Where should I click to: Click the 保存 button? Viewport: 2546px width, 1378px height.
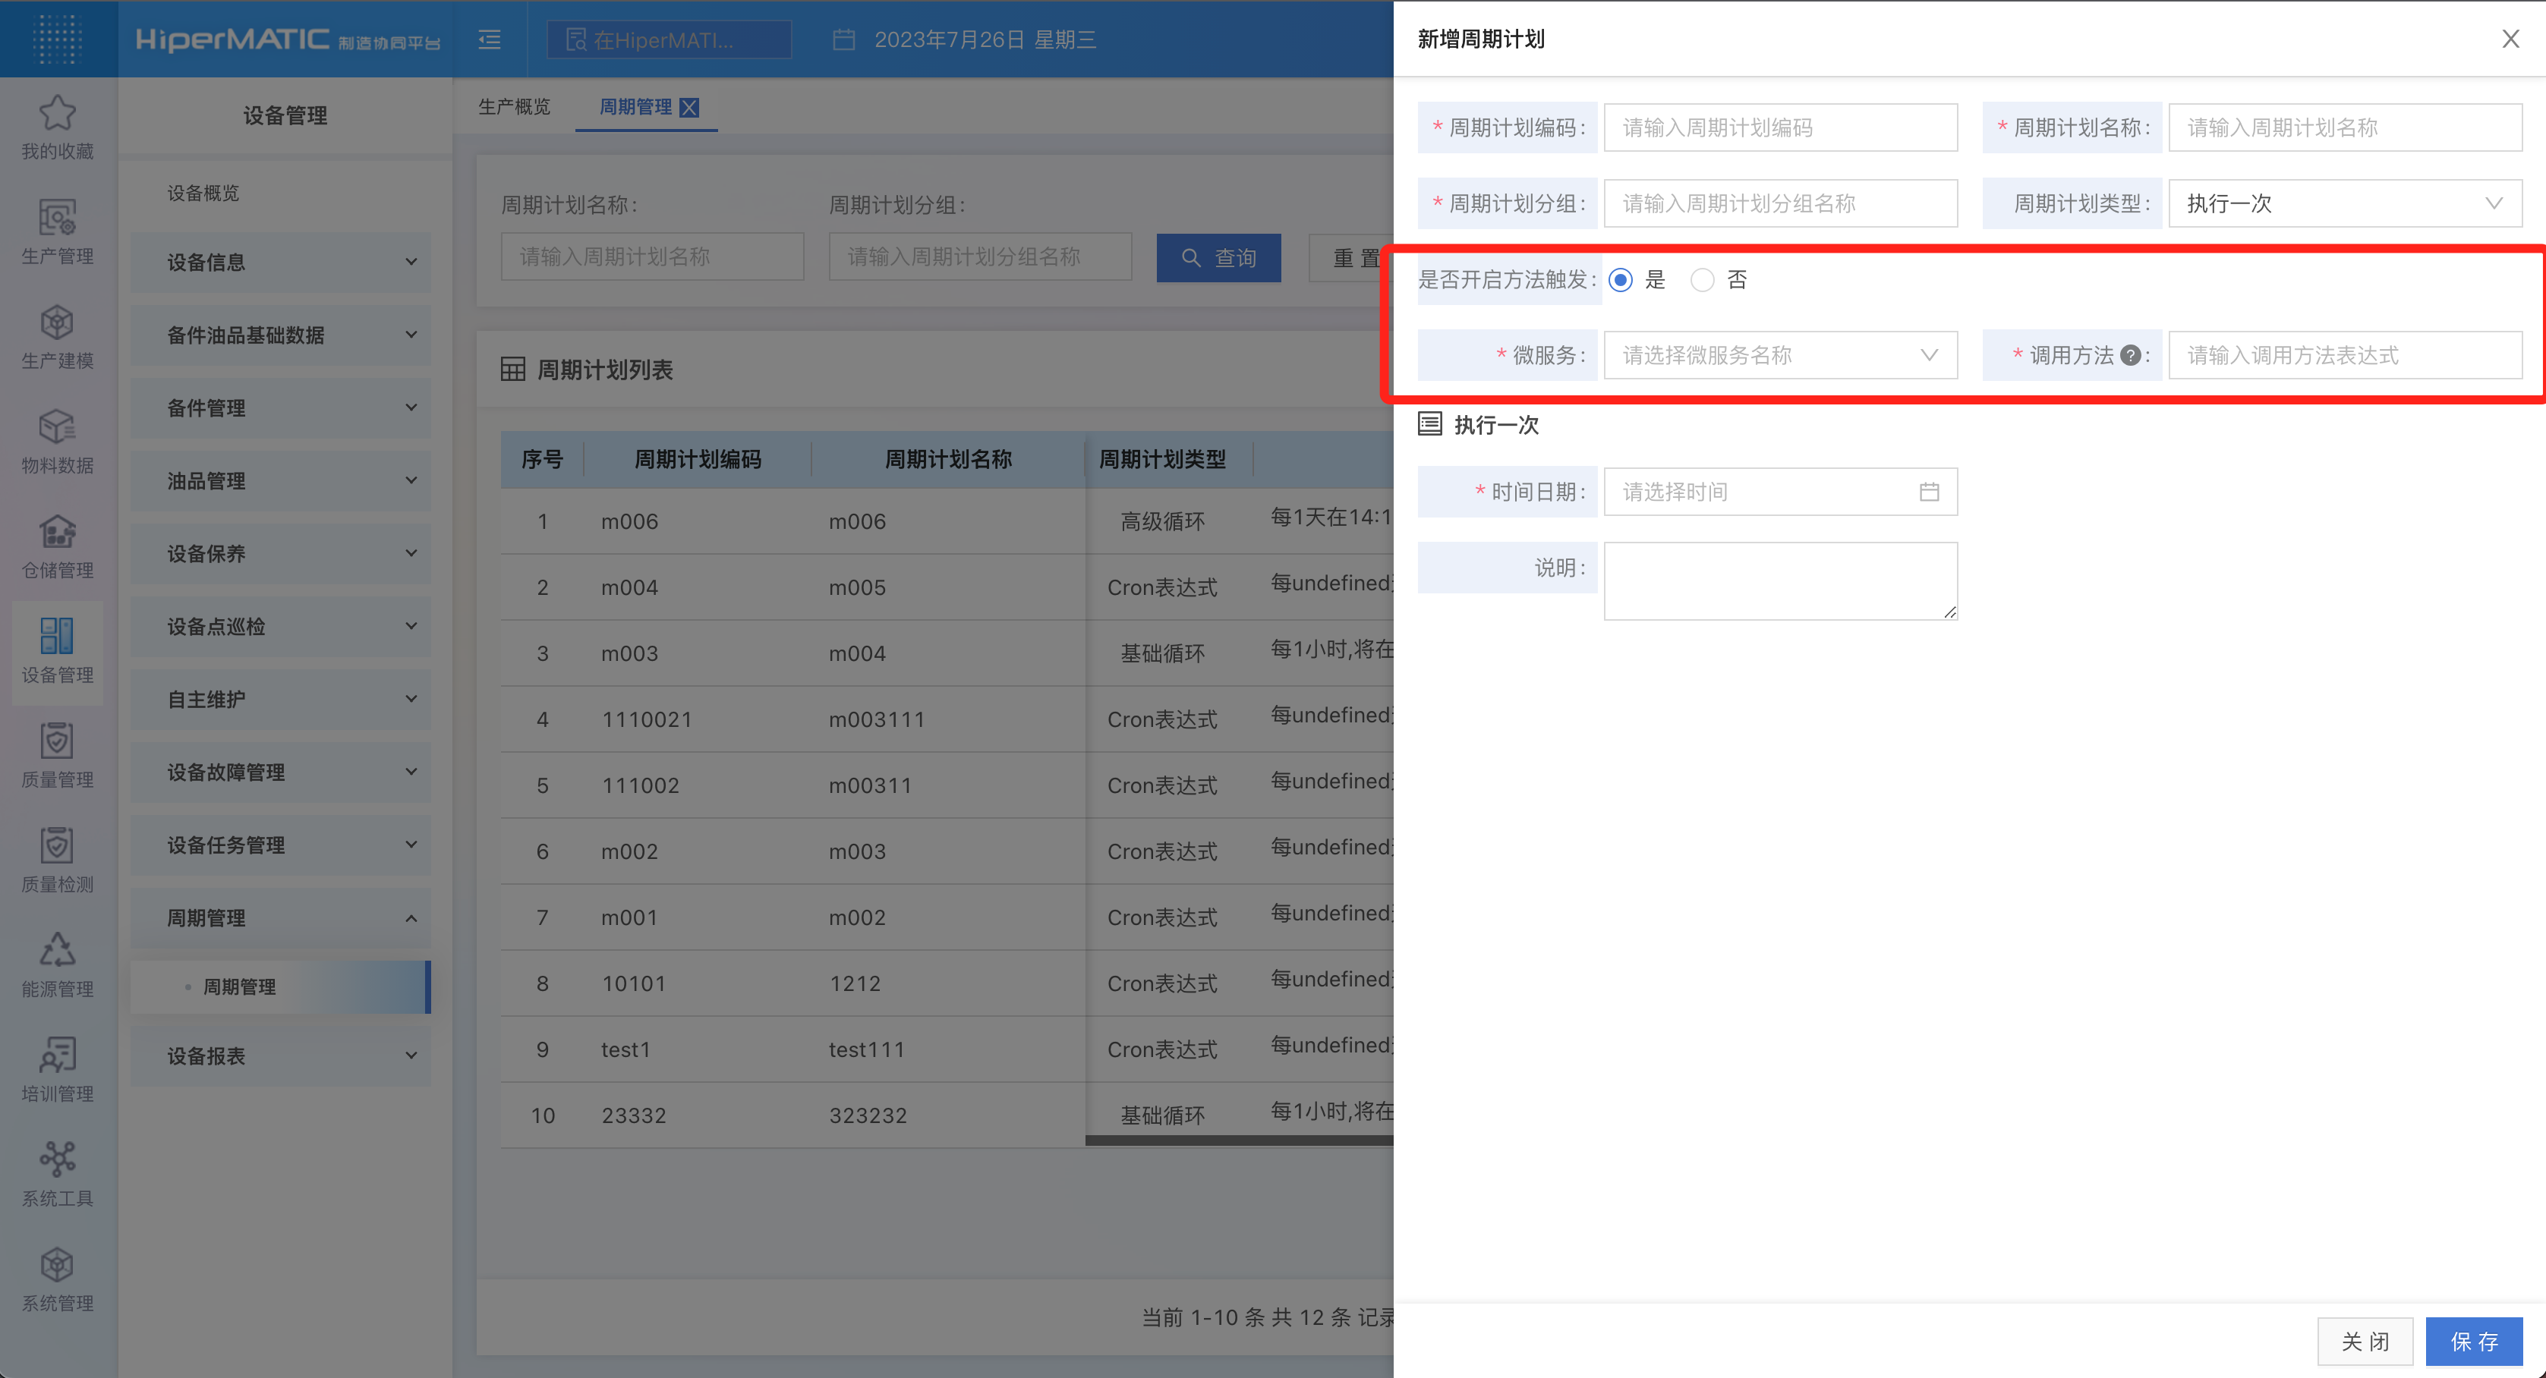(2474, 1342)
